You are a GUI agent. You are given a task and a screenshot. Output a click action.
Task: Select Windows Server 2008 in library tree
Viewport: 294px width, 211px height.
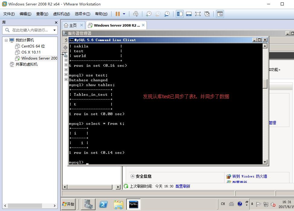point(39,58)
